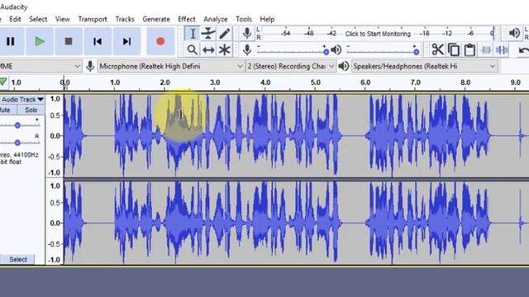
Task: Pause playback with the Pause button
Action: 11,41
